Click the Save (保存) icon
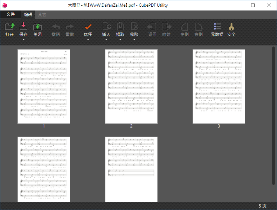The width and height of the screenshot is (277, 210). tap(23, 27)
